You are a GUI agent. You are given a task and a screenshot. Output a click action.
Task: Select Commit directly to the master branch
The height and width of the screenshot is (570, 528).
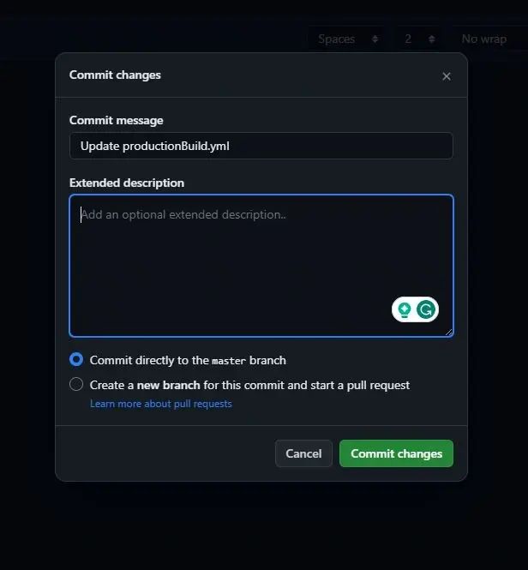point(76,359)
